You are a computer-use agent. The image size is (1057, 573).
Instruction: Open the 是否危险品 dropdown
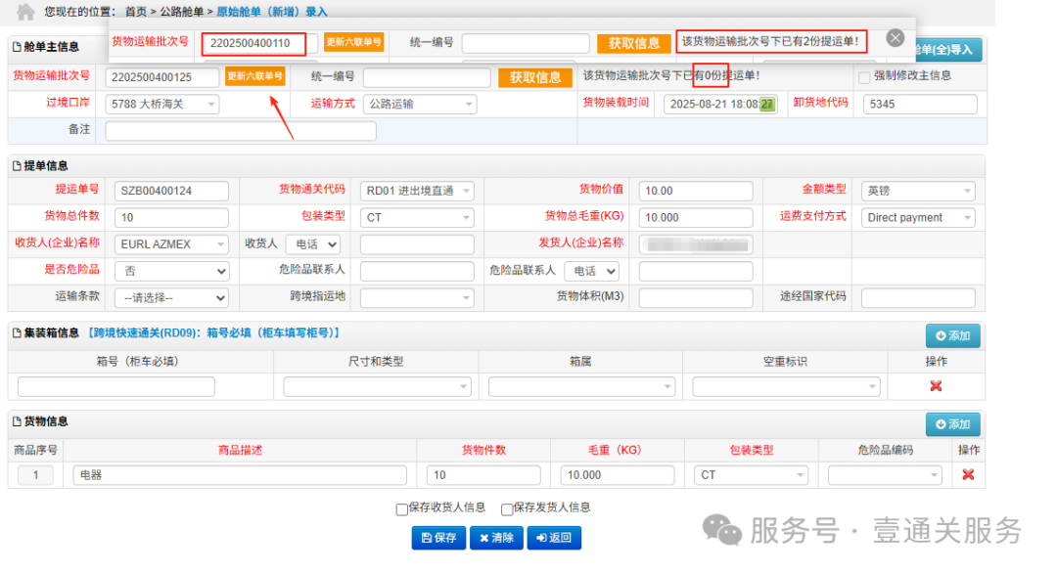click(171, 271)
